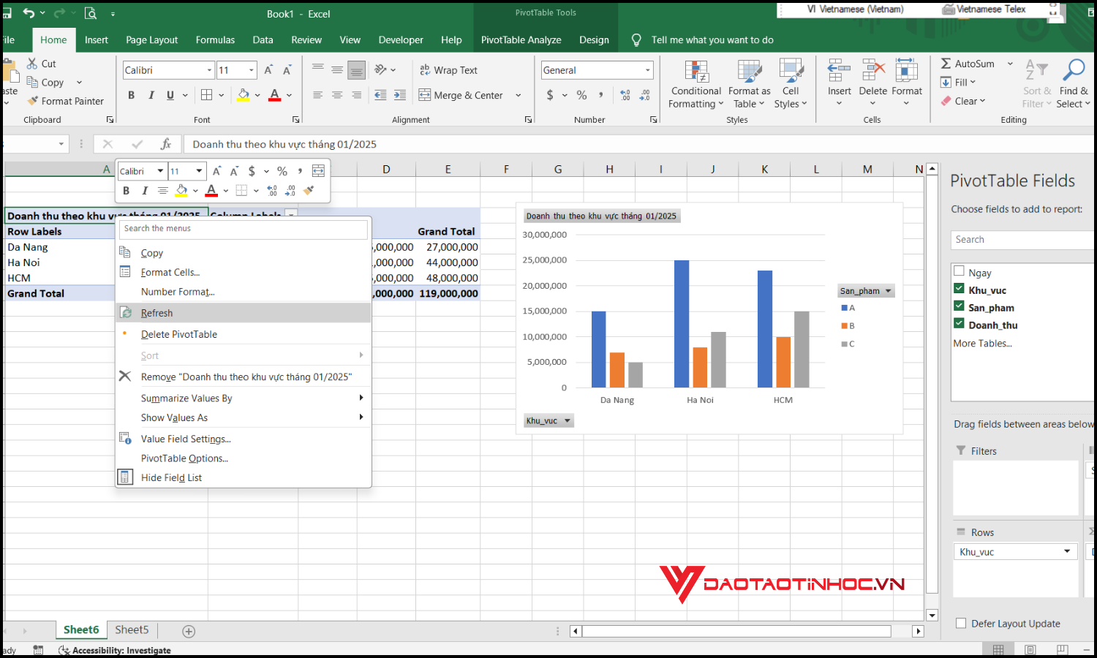Select Refresh from the context menu

tap(157, 312)
